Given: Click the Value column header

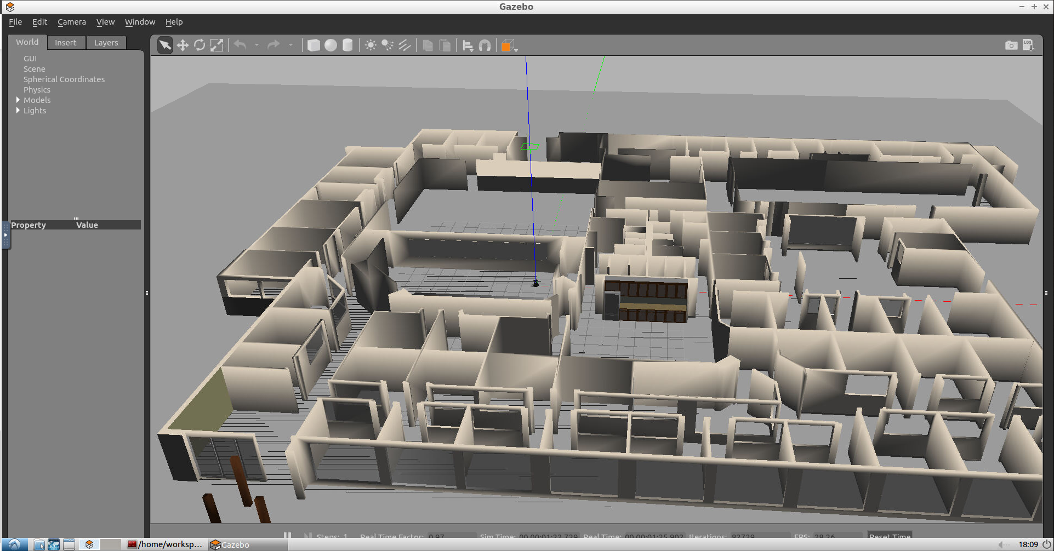Looking at the screenshot, I should (x=87, y=225).
